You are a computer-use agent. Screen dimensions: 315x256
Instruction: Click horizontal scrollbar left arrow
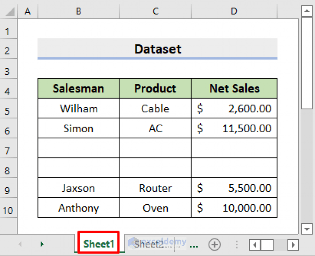pyautogui.click(x=255, y=245)
